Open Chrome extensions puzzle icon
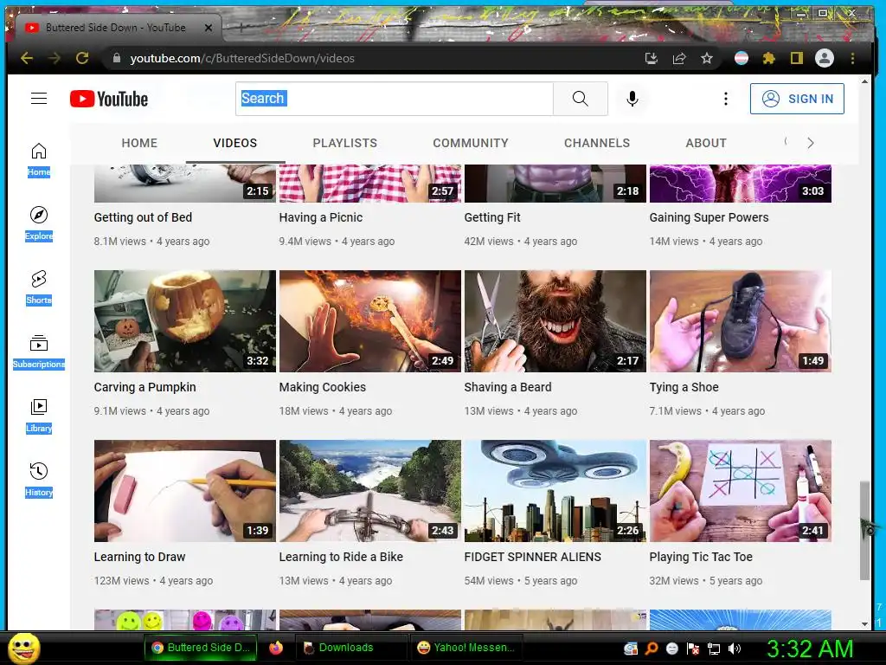 [768, 58]
